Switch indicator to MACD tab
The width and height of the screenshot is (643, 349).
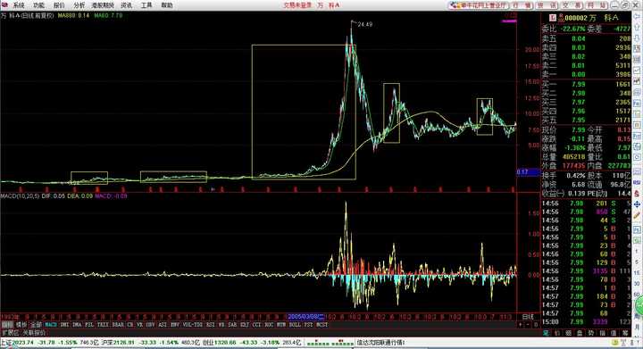coord(50,324)
